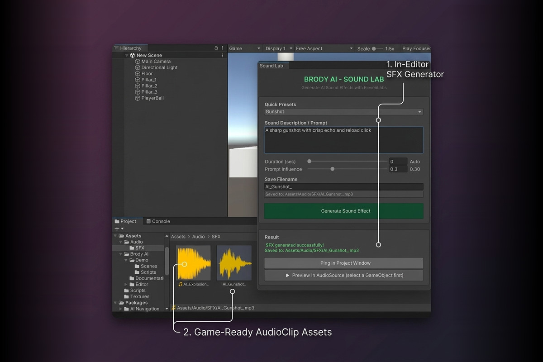Click the Documentation folder icon
The height and width of the screenshot is (362, 543).
132,278
